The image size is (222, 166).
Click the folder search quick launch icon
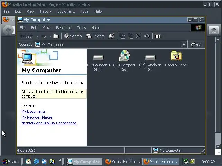(52, 162)
